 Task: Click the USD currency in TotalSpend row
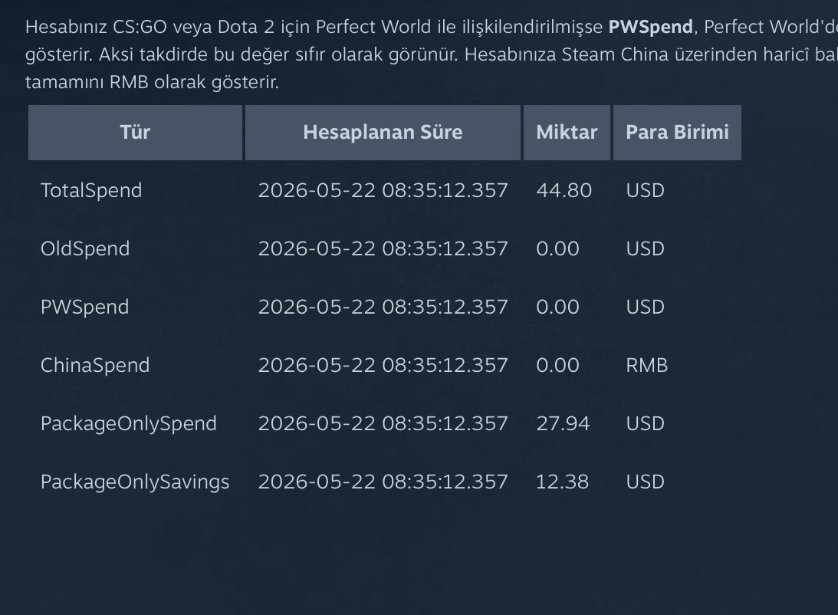click(x=645, y=191)
